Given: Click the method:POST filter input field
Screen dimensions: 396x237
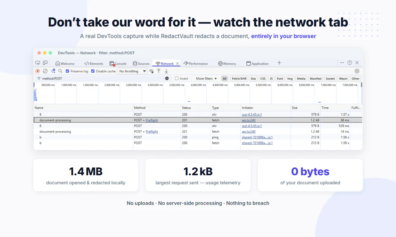Looking at the screenshot, I should [102, 79].
